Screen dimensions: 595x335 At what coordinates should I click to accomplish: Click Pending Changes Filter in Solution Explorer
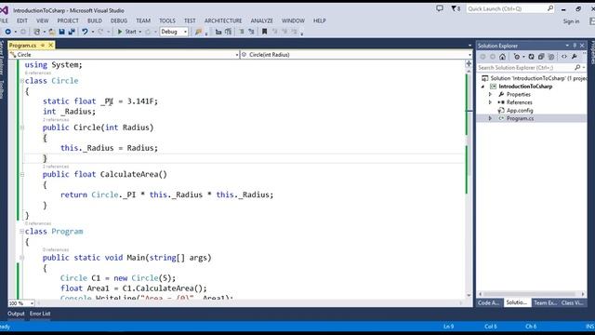click(517, 57)
